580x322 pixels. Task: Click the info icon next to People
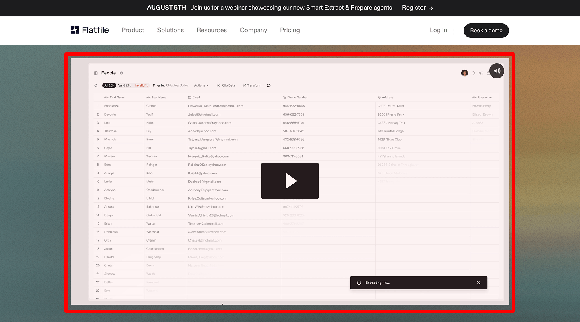[x=121, y=73]
